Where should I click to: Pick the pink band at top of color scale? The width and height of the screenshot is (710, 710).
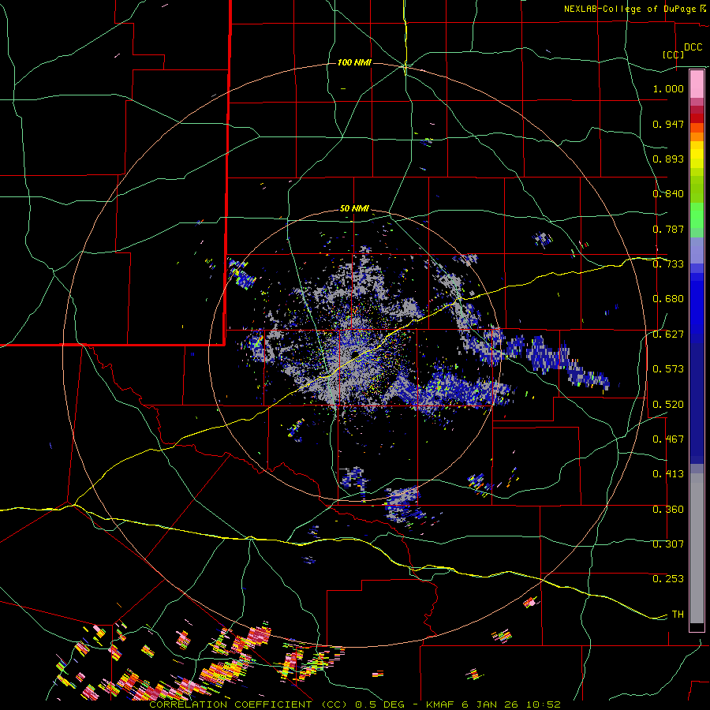[697, 84]
